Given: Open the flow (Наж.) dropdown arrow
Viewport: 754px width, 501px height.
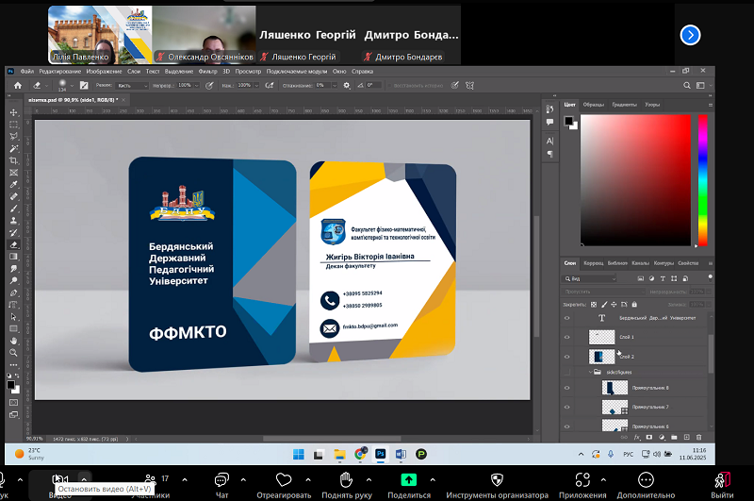Looking at the screenshot, I should 256,85.
